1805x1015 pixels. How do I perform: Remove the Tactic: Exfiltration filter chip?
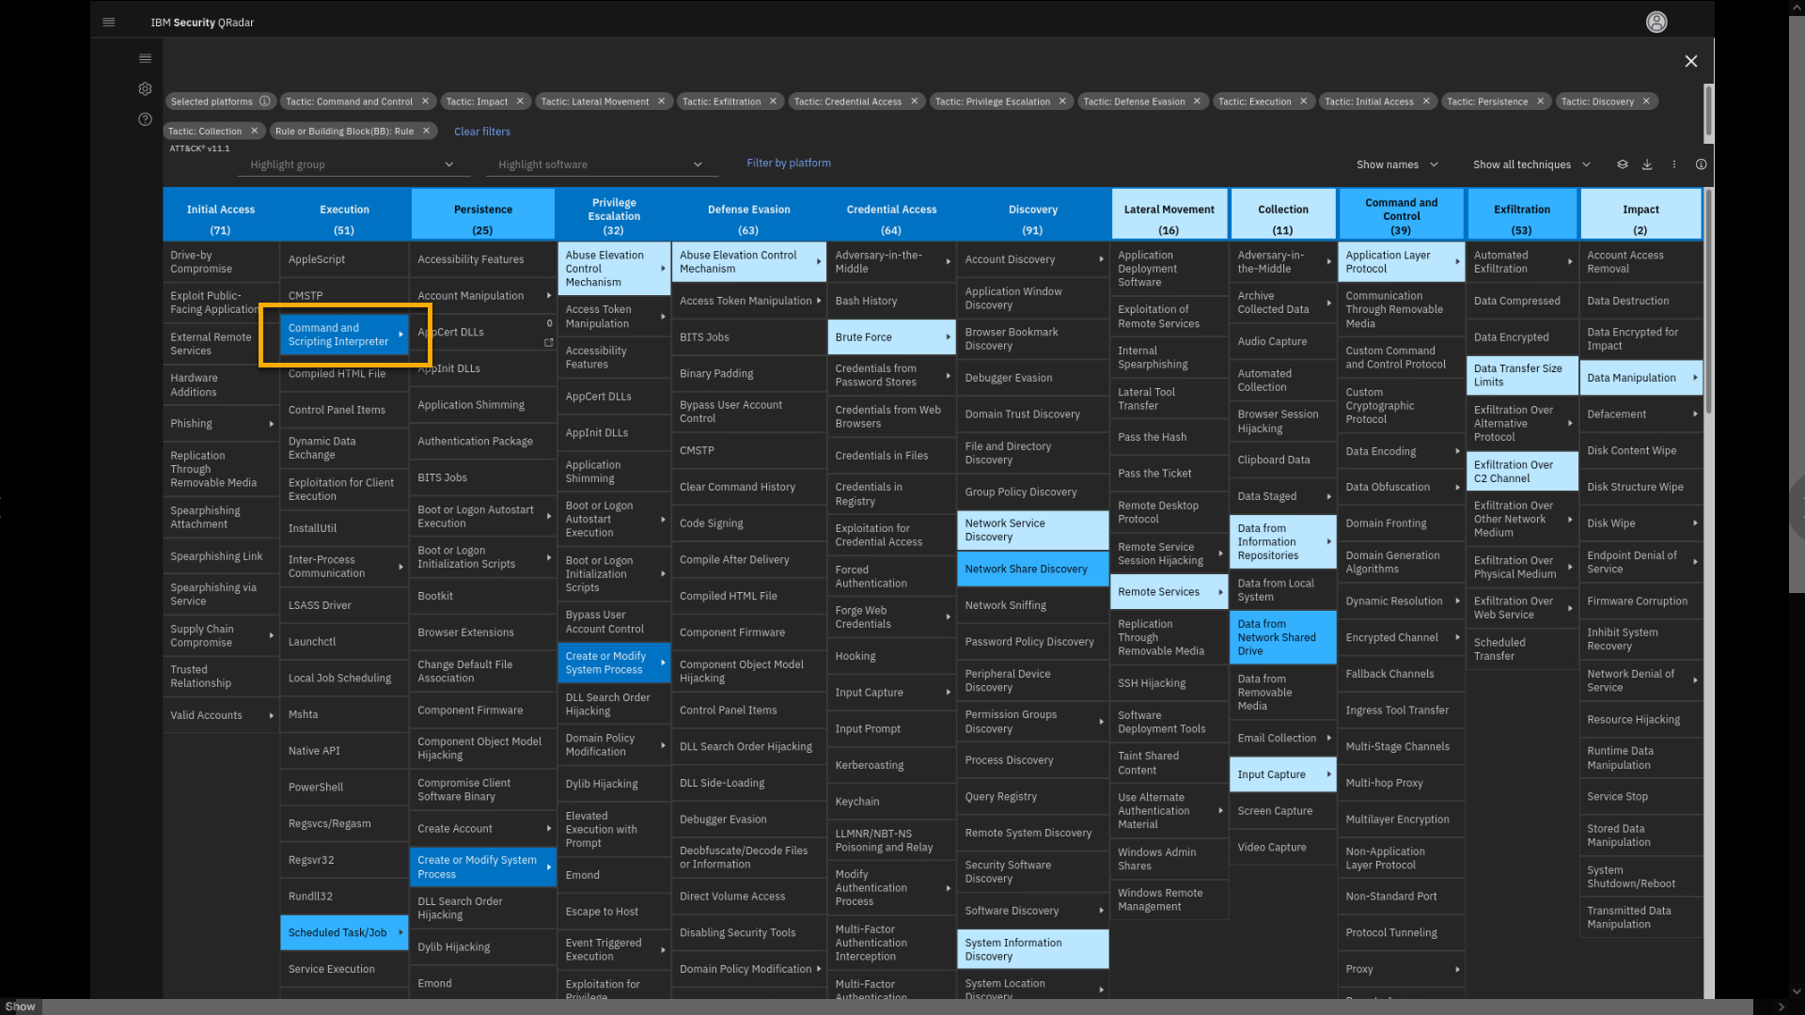coord(773,101)
